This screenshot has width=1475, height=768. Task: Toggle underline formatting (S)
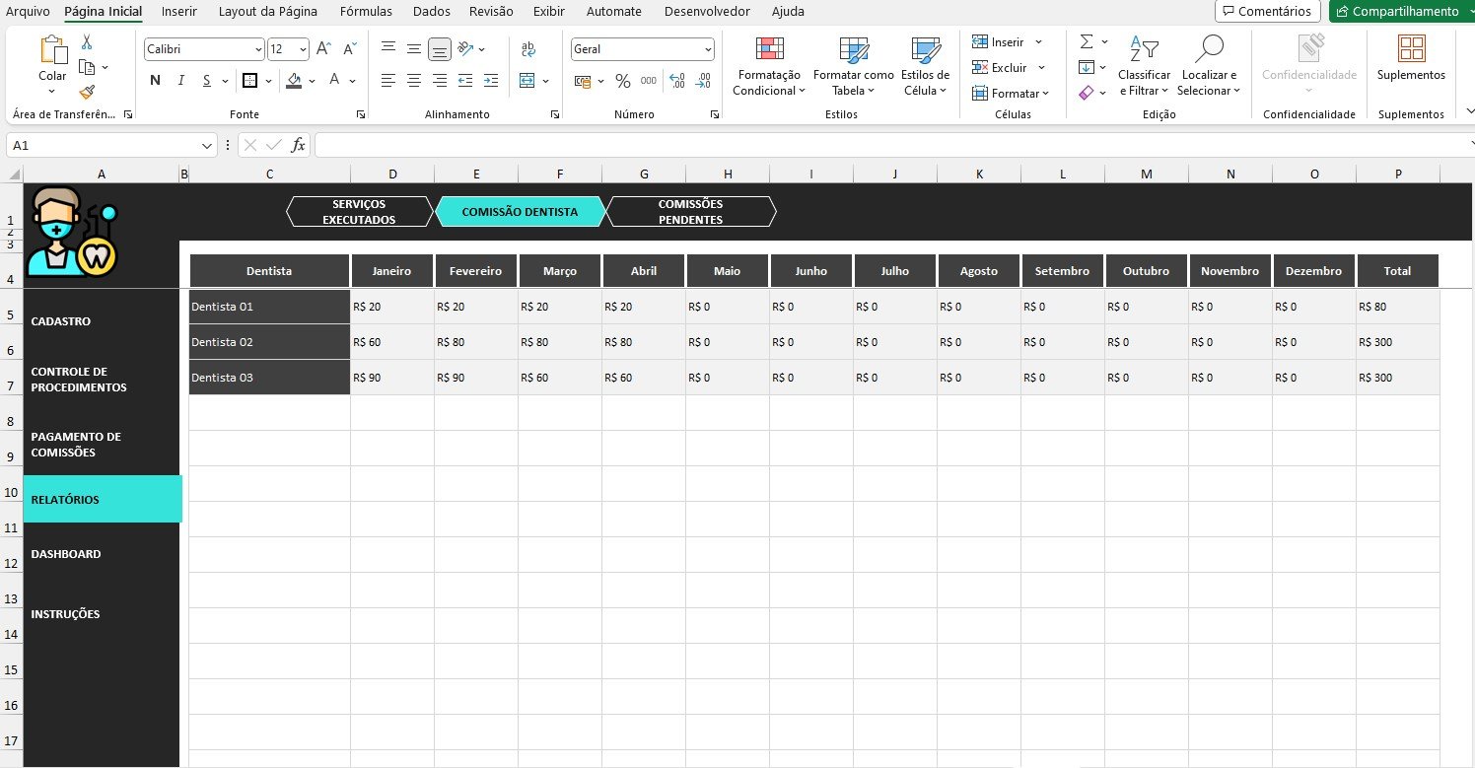(x=206, y=81)
